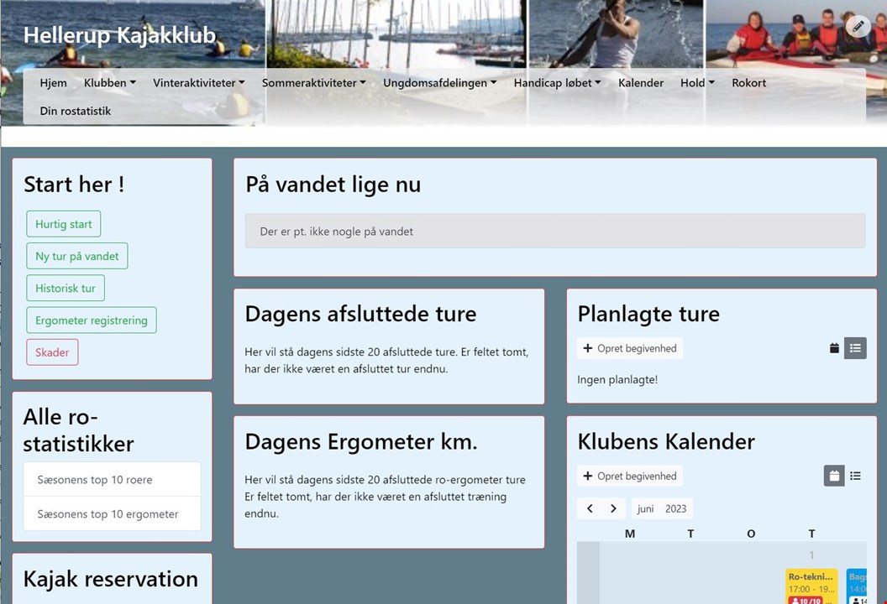Viewport: 887px width, 604px height.
Task: Open Din rostatistik in the navigation
Action: point(76,111)
